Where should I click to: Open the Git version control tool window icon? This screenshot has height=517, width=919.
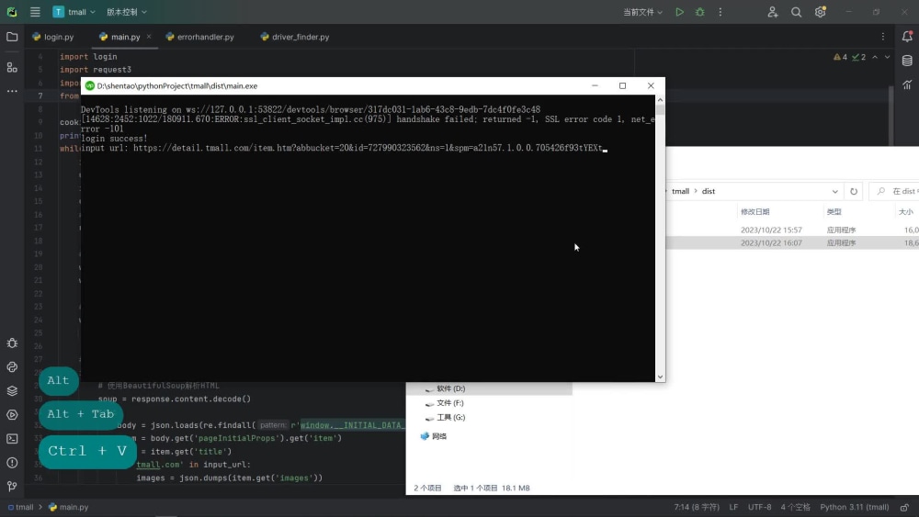click(x=12, y=486)
